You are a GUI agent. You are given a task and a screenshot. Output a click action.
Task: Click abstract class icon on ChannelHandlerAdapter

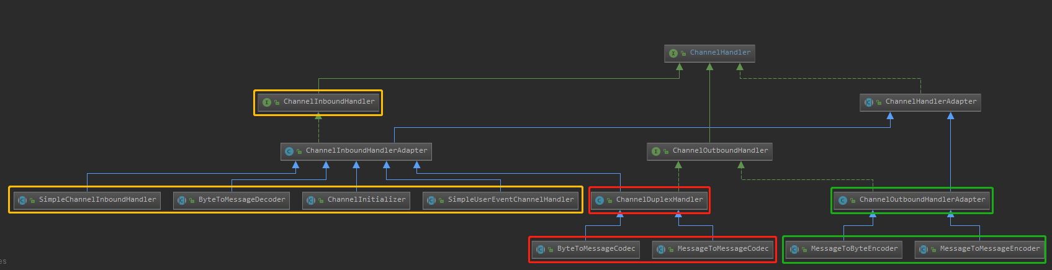coord(868,102)
